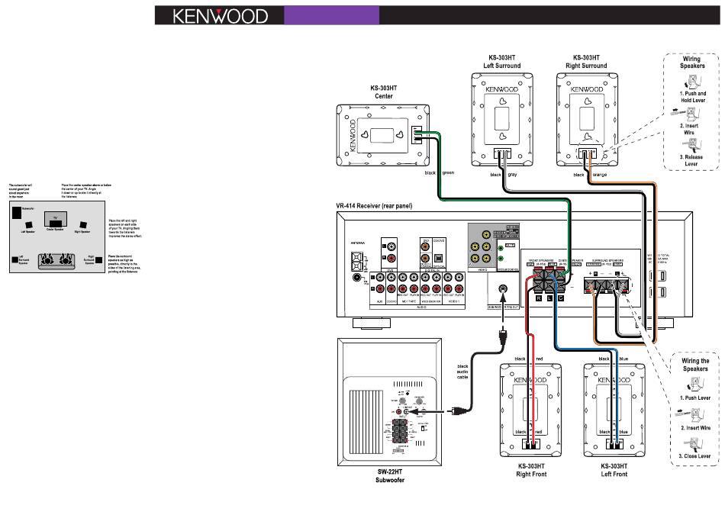Click the C terminal label for center speaker
The width and height of the screenshot is (725, 515).
[x=561, y=298]
